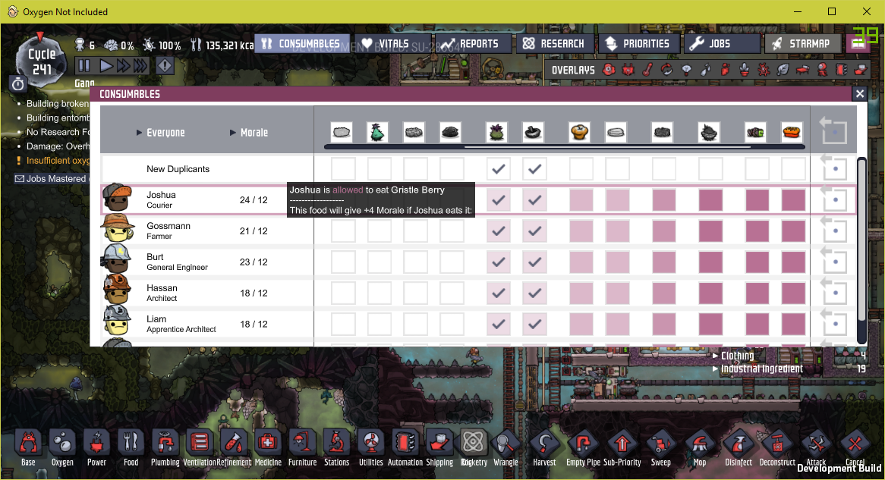Enable first food item for Burt

(x=343, y=262)
